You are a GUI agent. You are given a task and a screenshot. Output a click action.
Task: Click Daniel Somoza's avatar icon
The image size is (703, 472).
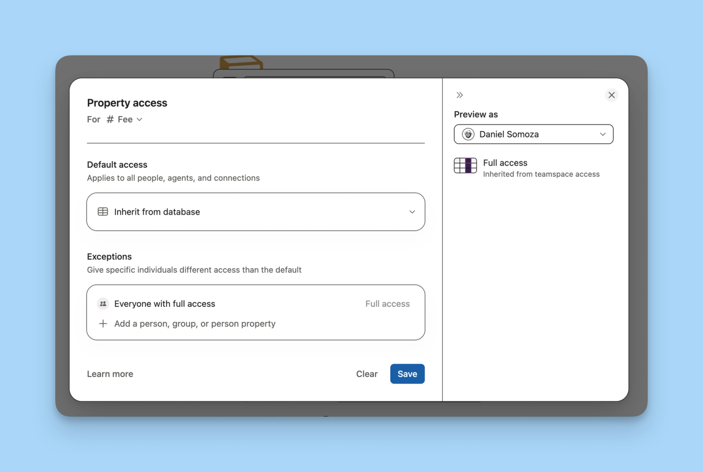coord(468,134)
